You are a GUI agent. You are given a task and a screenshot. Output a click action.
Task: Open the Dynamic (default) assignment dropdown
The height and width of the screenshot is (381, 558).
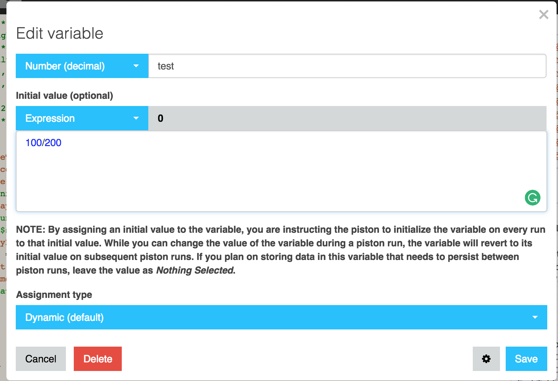point(282,317)
